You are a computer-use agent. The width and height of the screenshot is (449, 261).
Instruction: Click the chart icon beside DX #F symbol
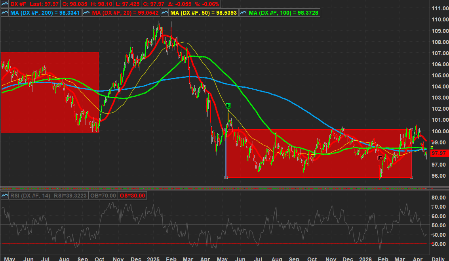(x=5, y=4)
